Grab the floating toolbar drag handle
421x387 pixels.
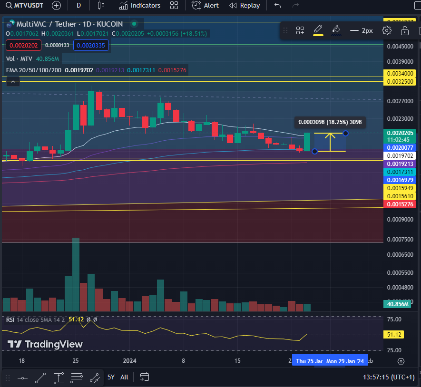click(285, 30)
